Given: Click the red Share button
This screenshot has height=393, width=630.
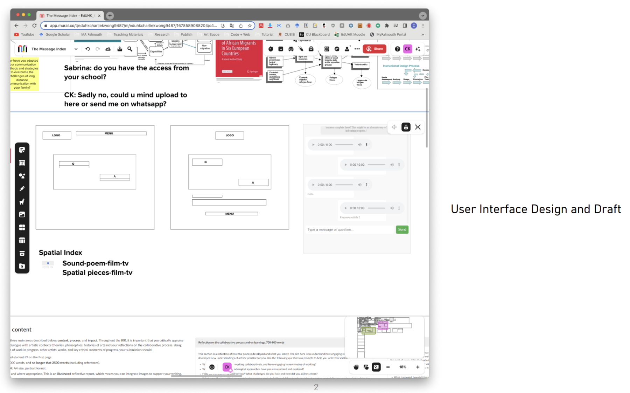Looking at the screenshot, I should tap(374, 49).
